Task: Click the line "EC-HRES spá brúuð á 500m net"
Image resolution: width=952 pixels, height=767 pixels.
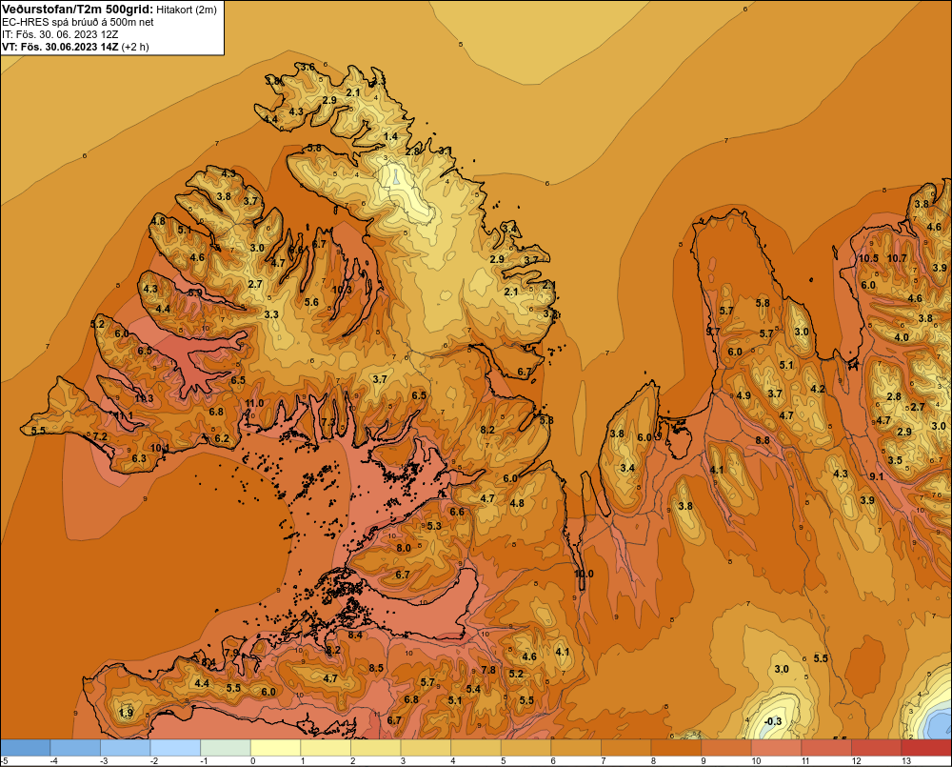Action: (x=78, y=22)
